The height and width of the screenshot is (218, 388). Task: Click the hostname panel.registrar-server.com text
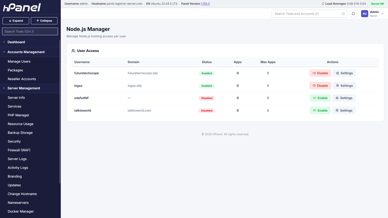(124, 4)
